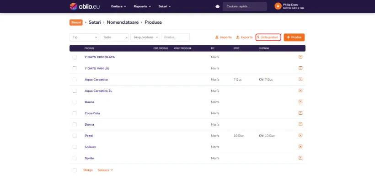Open the Grup produse dropdown
This screenshot has width=375, height=186.
click(145, 37)
